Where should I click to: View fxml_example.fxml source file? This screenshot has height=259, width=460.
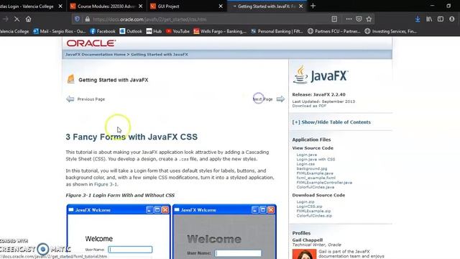316,178
